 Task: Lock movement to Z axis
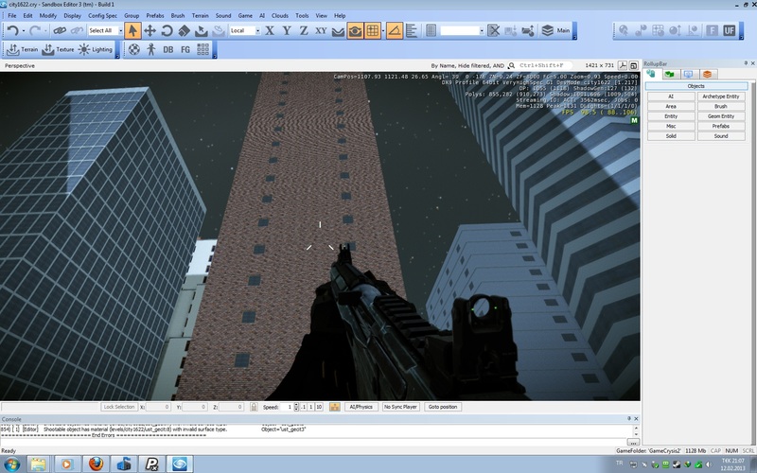(304, 31)
